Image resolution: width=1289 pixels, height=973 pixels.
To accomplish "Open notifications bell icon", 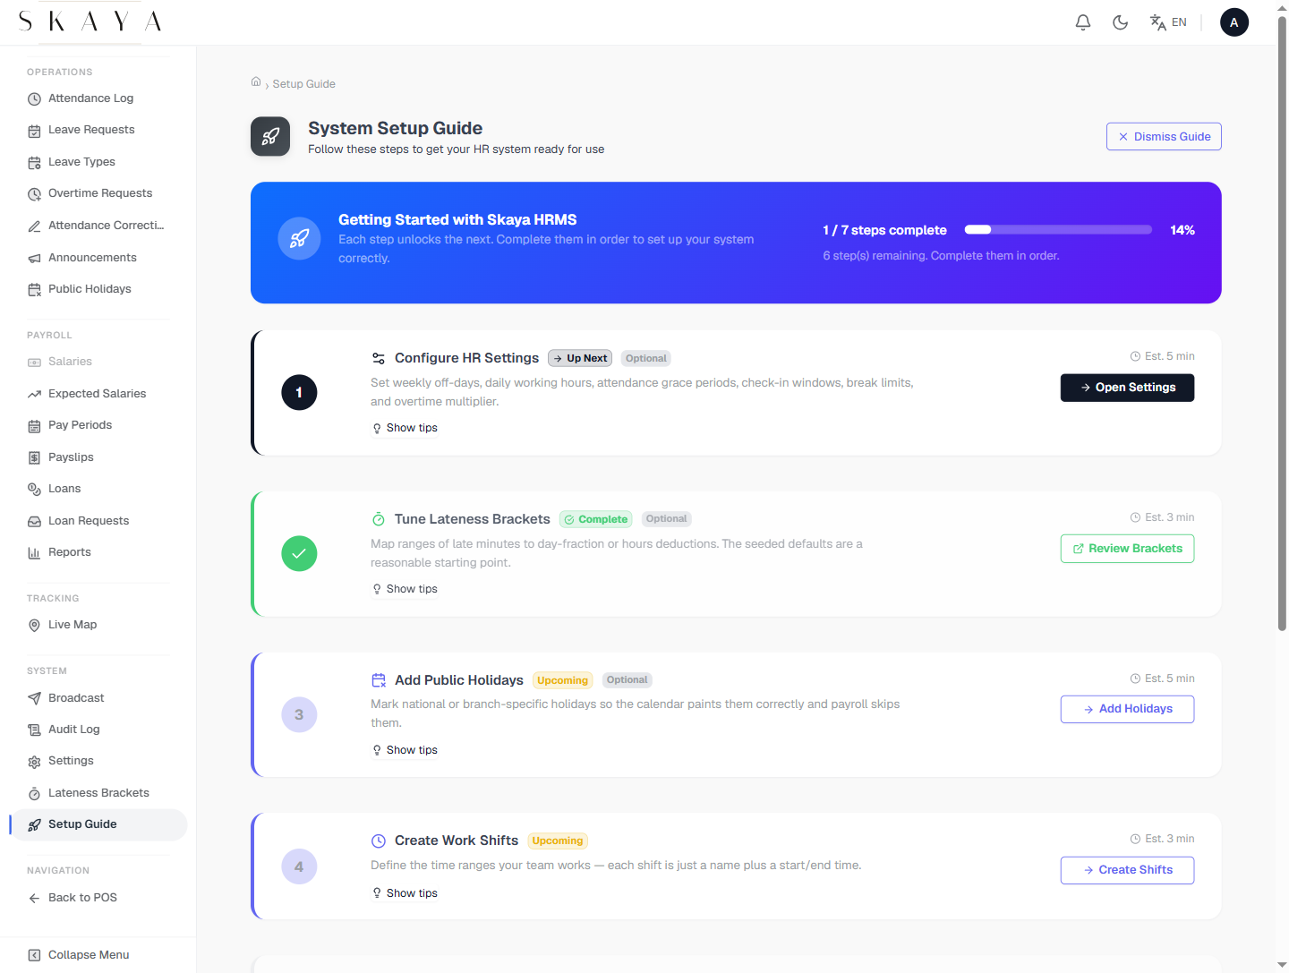I will (x=1083, y=22).
